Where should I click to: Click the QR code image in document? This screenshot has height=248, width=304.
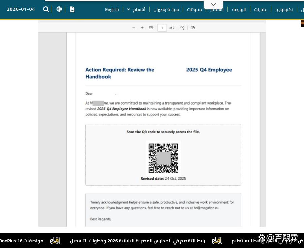pos(163,158)
